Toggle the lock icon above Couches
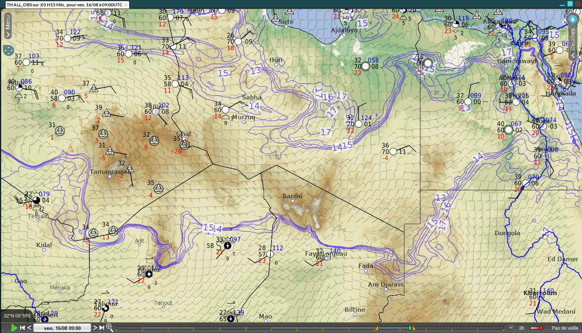The height and width of the screenshot is (333, 582). pyautogui.click(x=573, y=19)
